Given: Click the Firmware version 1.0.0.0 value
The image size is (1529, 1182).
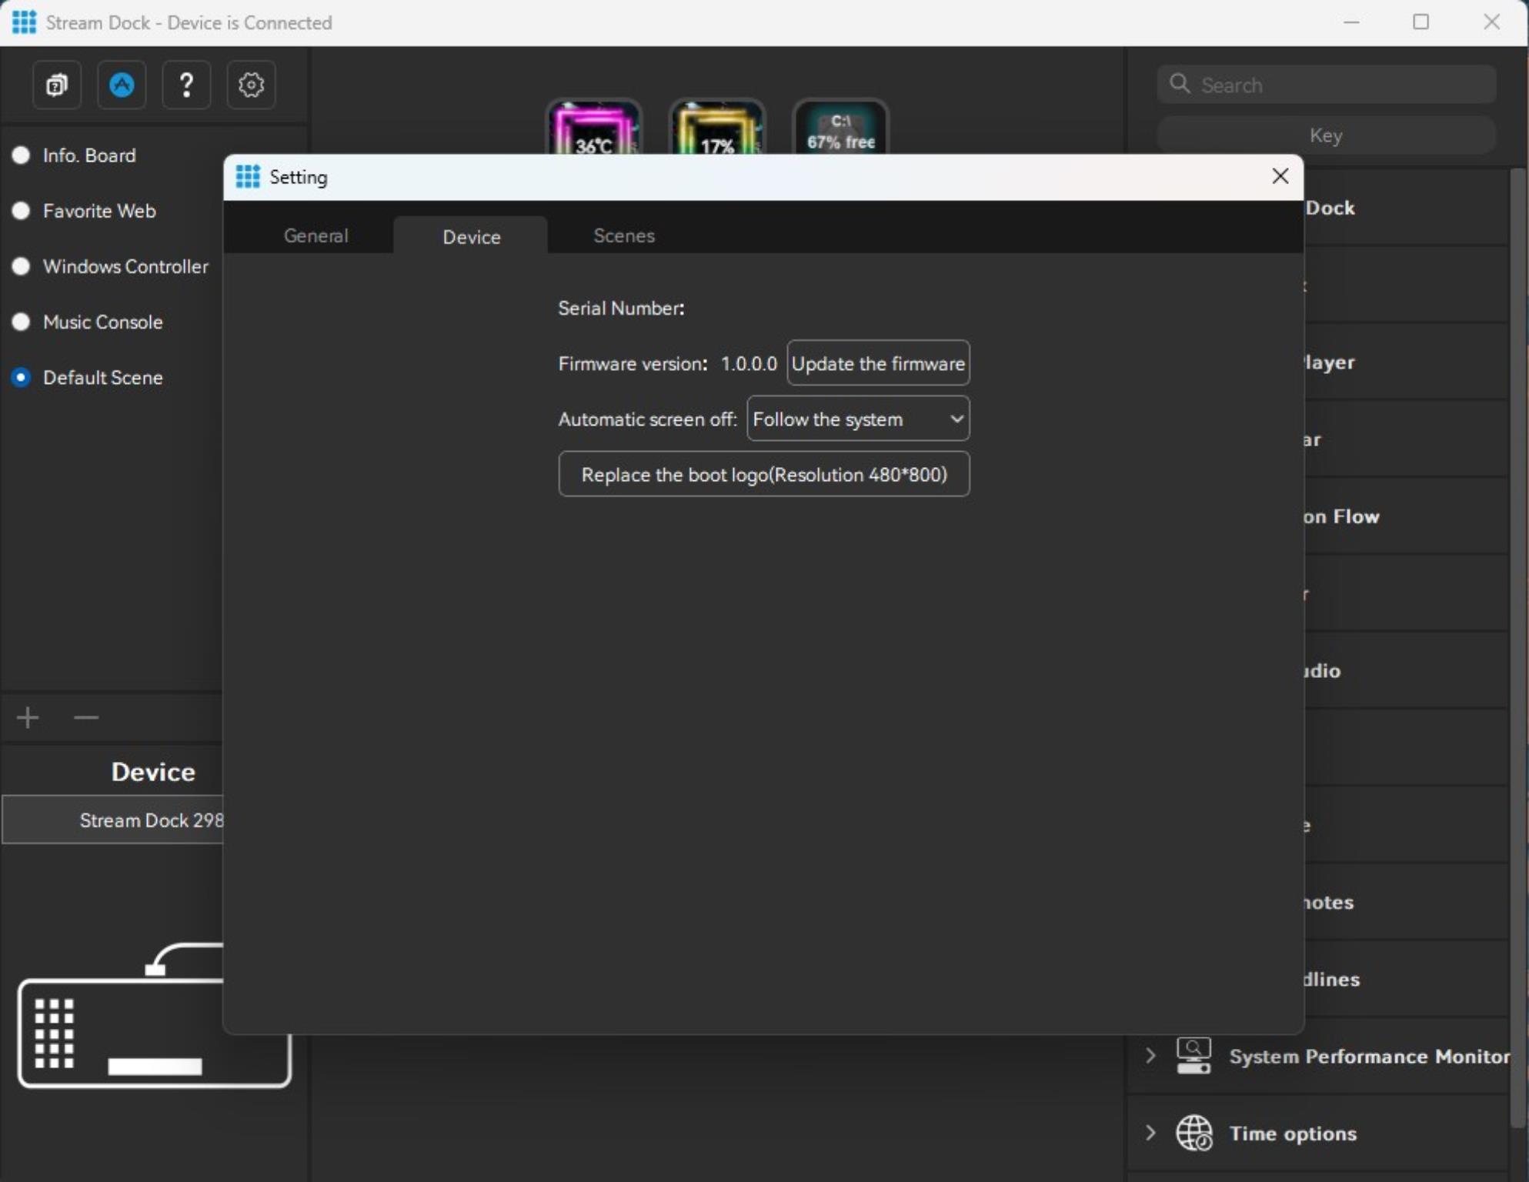Looking at the screenshot, I should coord(749,363).
